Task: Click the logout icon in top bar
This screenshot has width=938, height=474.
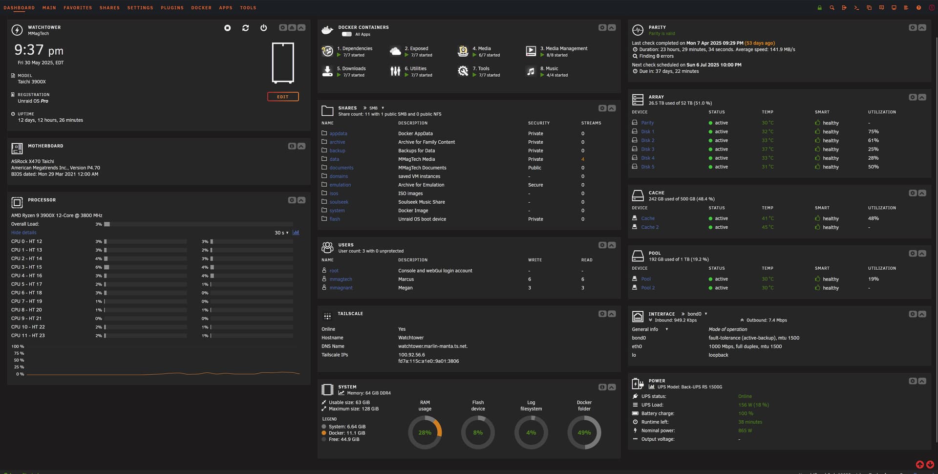Action: [x=844, y=8]
